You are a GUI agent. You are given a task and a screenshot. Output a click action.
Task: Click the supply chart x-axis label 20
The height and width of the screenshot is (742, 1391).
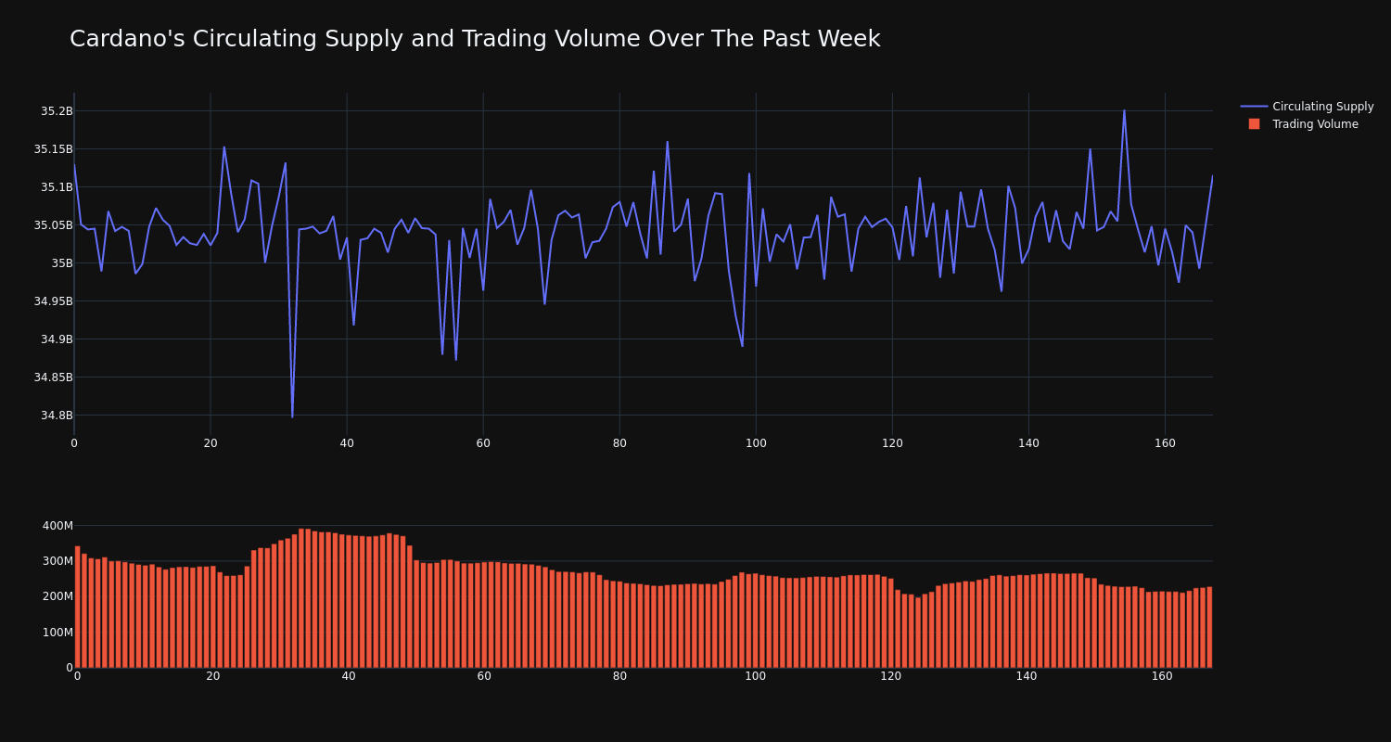coord(211,443)
